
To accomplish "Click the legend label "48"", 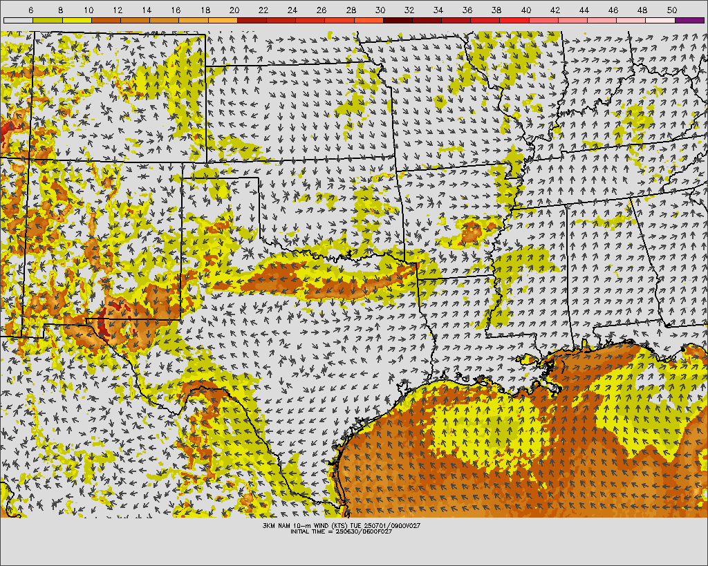I will coord(642,10).
